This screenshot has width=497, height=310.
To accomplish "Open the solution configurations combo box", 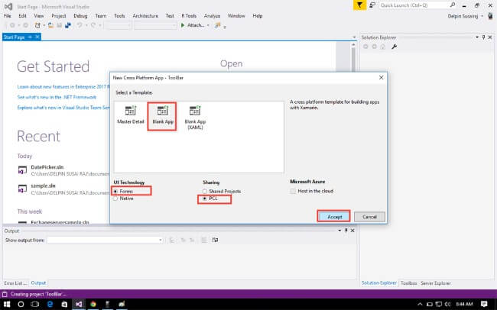I will (118, 25).
